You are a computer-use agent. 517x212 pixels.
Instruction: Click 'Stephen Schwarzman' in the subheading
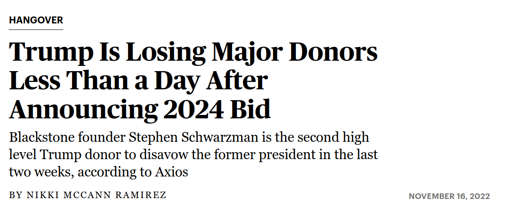(x=193, y=137)
